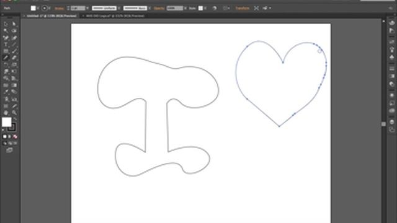Select the Curvature tool
This screenshot has width=397, height=223.
coord(14,38)
